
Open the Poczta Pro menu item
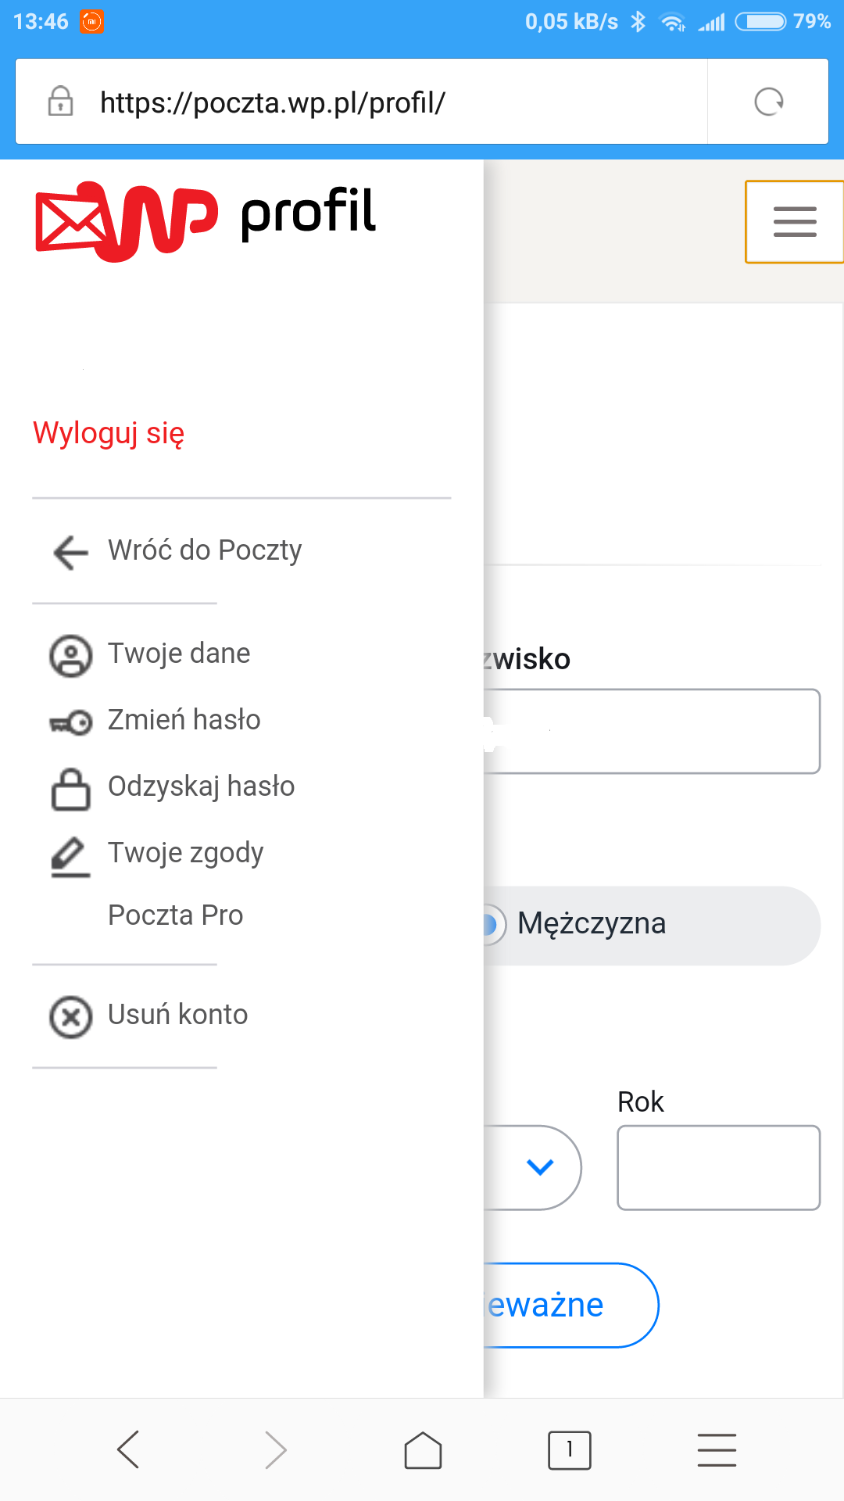(176, 915)
